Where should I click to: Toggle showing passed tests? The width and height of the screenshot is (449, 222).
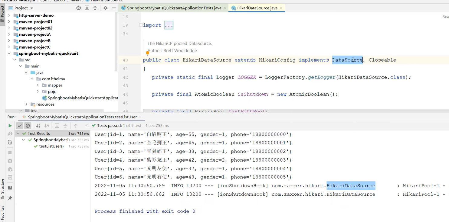[x=19, y=126]
